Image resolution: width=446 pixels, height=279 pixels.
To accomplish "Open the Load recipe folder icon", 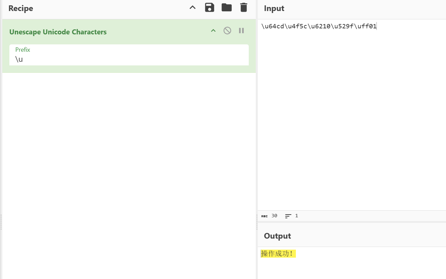I will tap(227, 8).
